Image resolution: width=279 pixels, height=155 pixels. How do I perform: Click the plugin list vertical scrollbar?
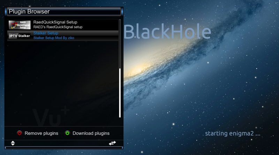tap(120, 68)
